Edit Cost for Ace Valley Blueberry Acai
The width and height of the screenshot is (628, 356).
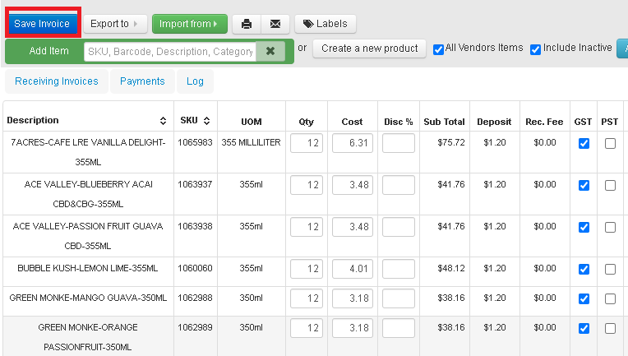click(353, 185)
